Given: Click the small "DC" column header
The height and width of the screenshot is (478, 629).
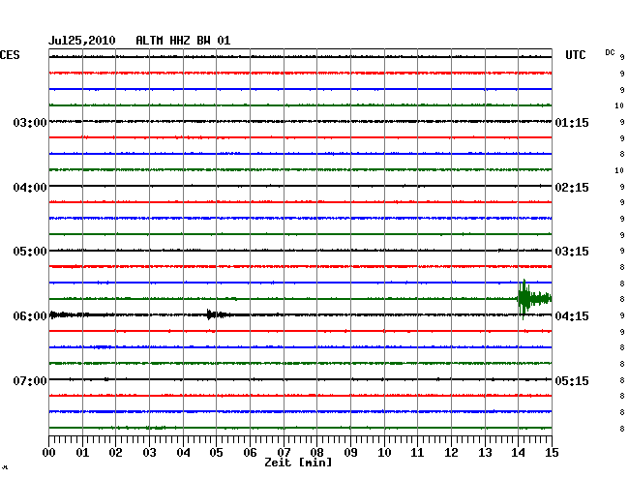Looking at the screenshot, I should 610,52.
